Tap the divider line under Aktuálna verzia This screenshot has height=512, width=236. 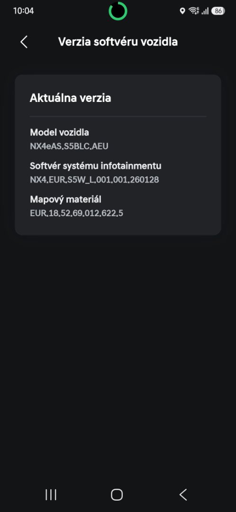[118, 116]
